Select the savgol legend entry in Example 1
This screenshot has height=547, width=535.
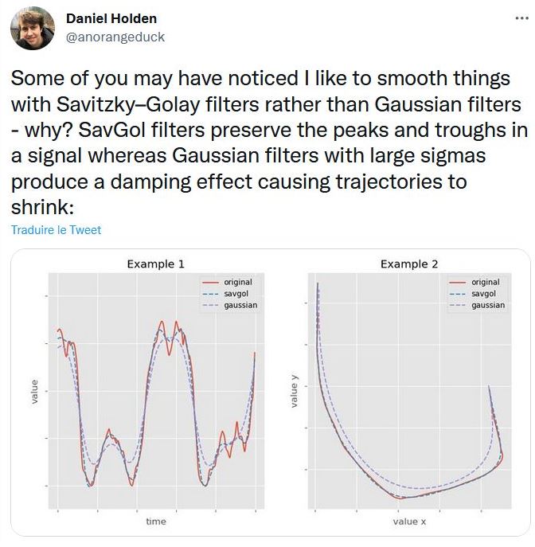point(236,294)
